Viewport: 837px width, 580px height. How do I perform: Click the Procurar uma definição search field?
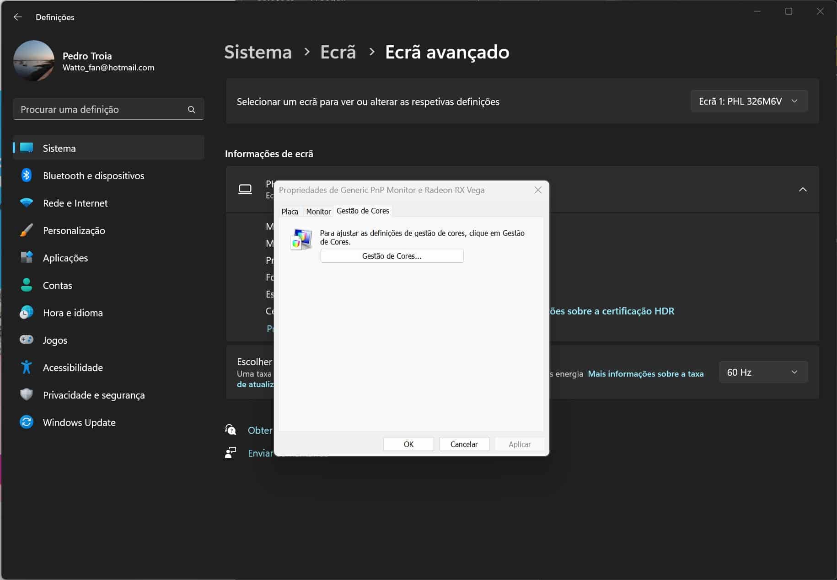click(x=101, y=110)
